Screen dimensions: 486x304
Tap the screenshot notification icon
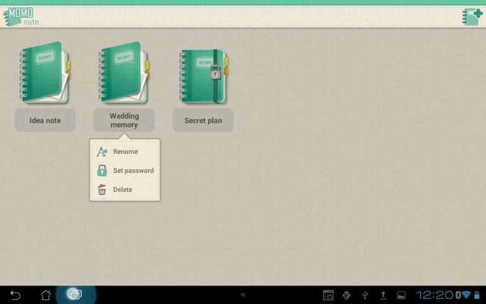[328, 295]
